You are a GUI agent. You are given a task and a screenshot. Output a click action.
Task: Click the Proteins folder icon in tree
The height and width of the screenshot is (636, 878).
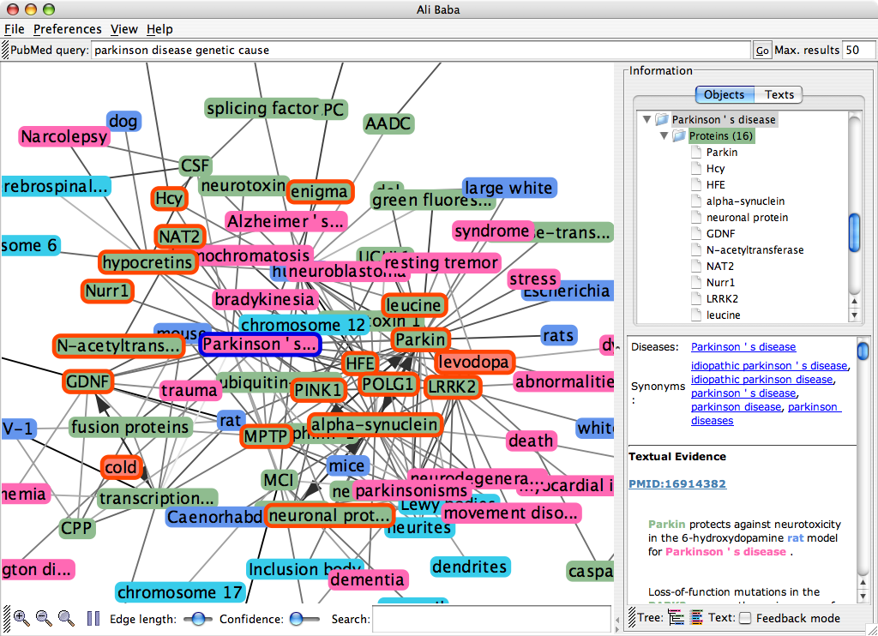[679, 136]
